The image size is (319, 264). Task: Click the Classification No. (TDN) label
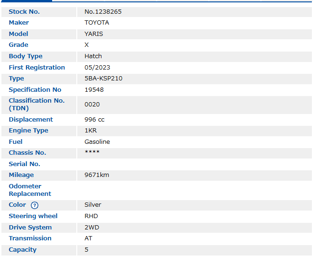coord(36,105)
